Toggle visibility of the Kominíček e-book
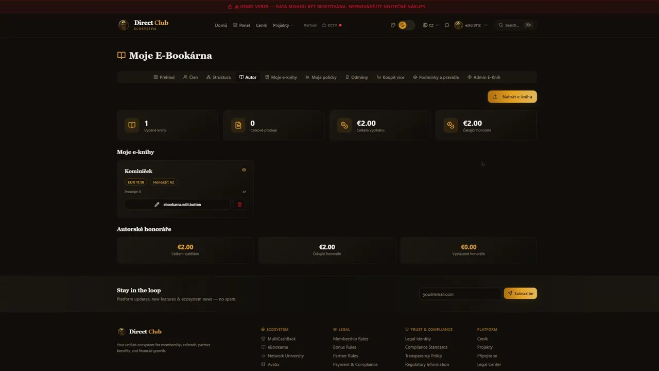Viewport: 659px width, 371px height. pos(244,170)
